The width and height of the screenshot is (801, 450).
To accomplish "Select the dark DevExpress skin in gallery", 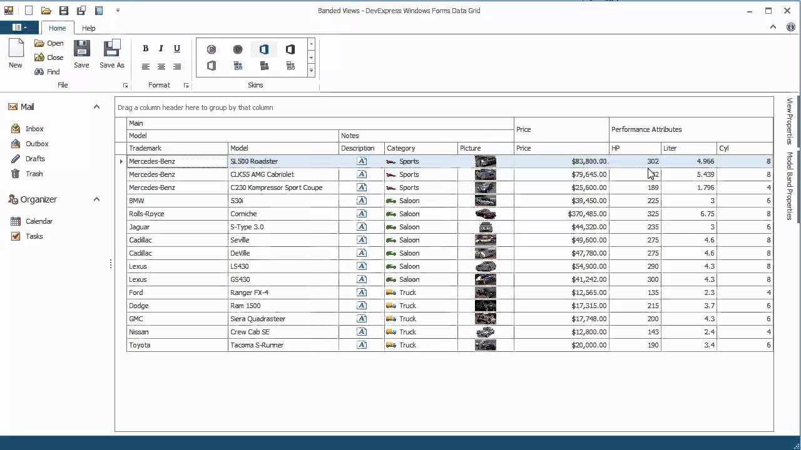I will tap(238, 49).
